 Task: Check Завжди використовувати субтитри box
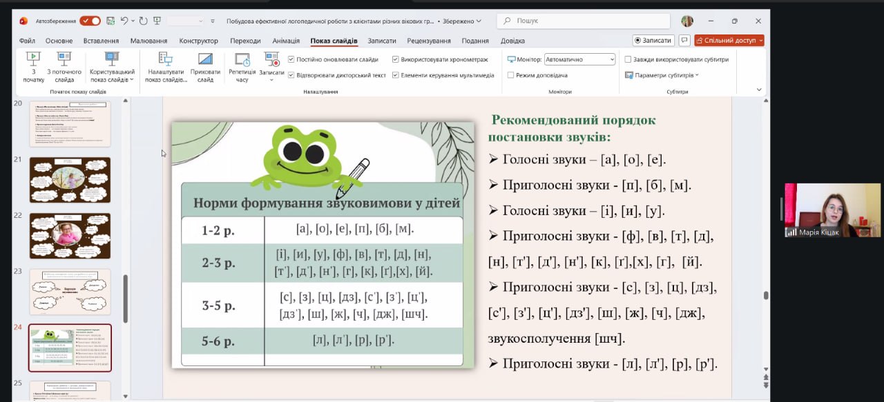(628, 59)
